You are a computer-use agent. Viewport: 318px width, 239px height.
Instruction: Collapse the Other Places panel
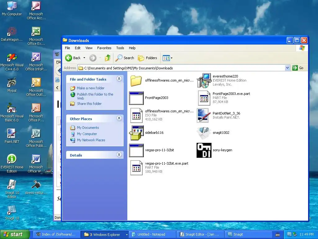pos(119,118)
